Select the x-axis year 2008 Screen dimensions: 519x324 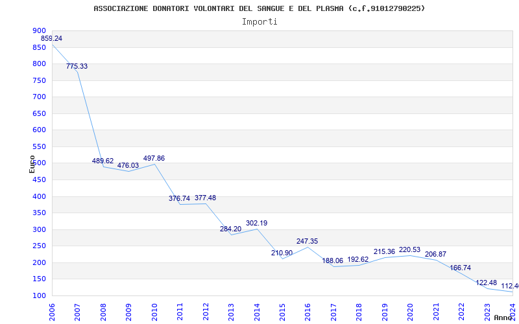point(103,312)
